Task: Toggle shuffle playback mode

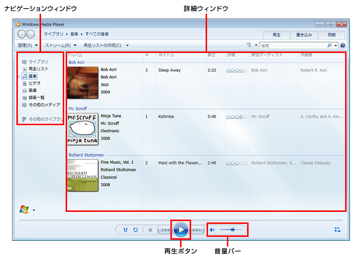Action: 125,230
